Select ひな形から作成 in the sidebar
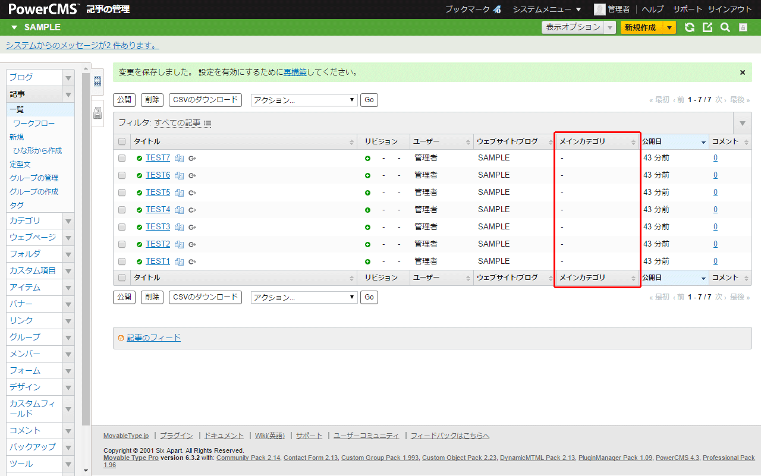The width and height of the screenshot is (761, 476). tap(37, 150)
